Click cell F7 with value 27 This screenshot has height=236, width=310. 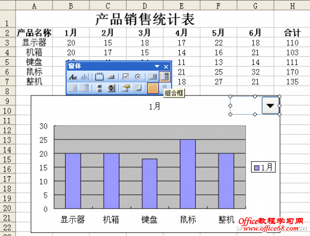click(219, 82)
